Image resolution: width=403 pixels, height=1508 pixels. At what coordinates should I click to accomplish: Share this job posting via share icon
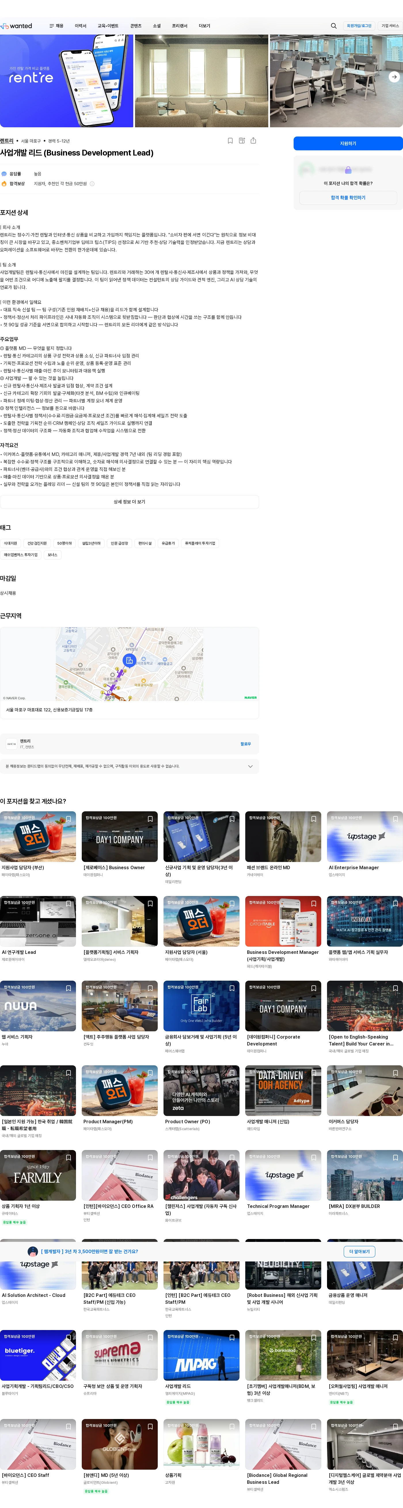tap(253, 141)
